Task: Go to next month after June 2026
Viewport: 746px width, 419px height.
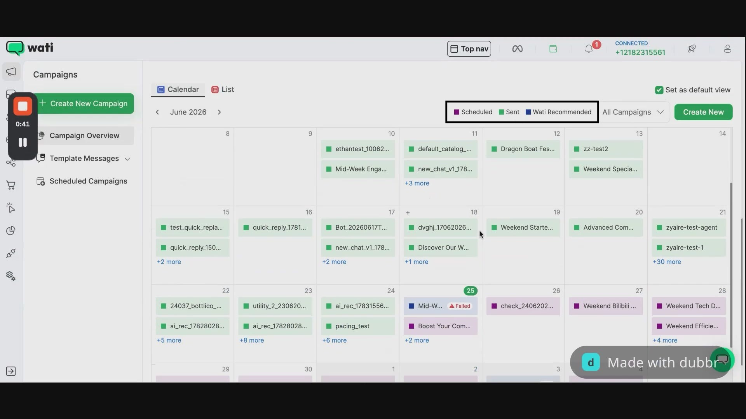Action: pyautogui.click(x=219, y=112)
